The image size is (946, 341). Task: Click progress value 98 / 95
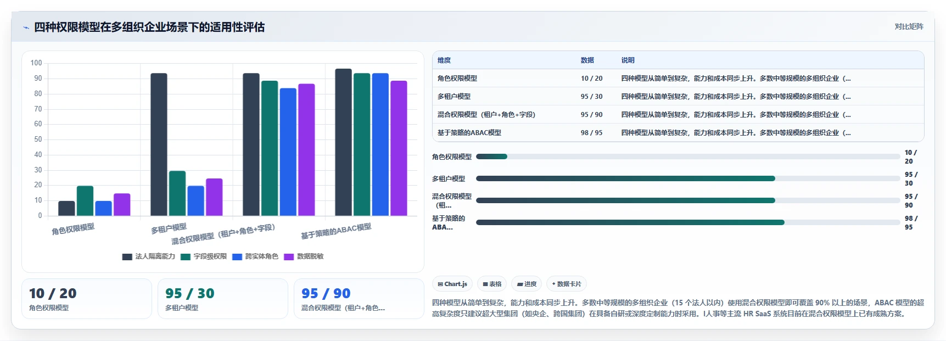(910, 222)
